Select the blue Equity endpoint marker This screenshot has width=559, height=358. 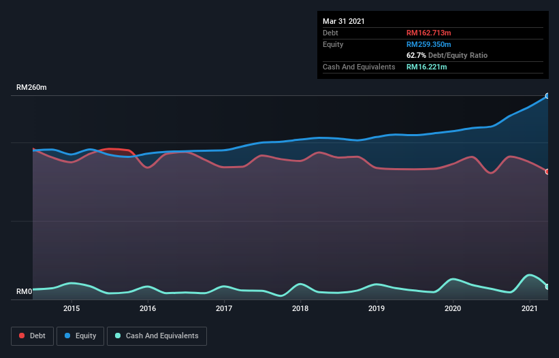click(547, 96)
